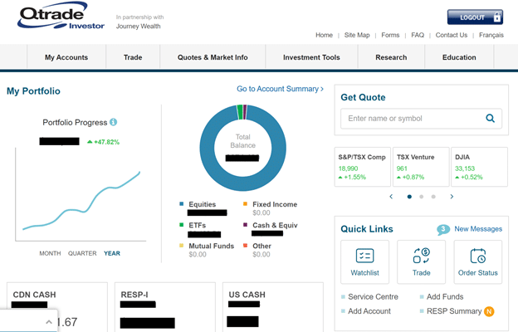Click the orange RESP Summary badge

tap(489, 311)
